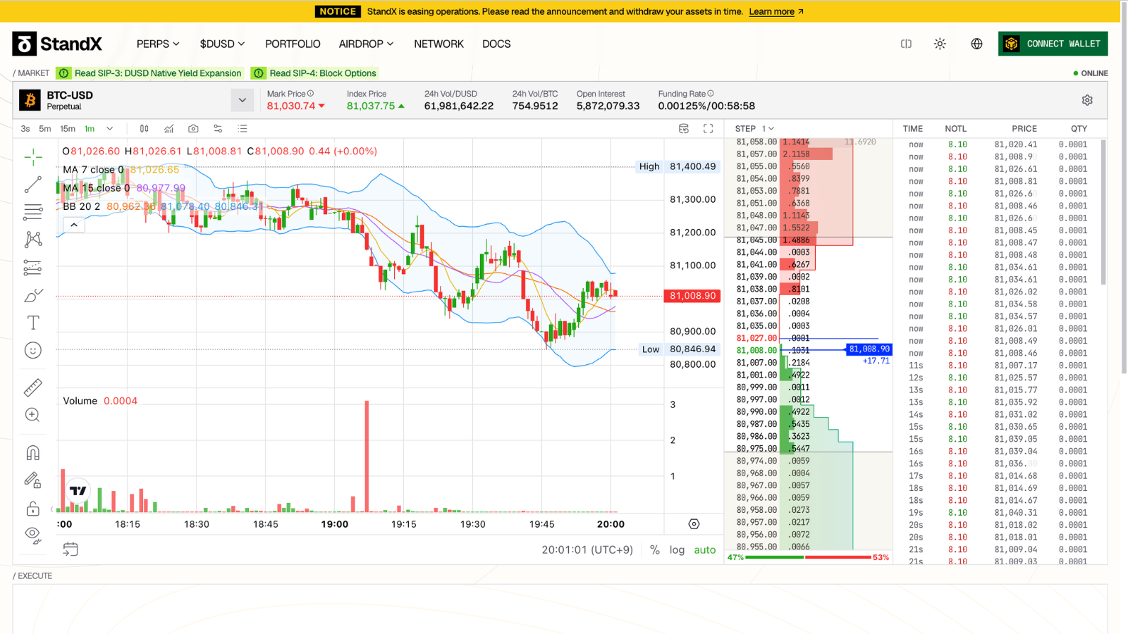The width and height of the screenshot is (1128, 634).
Task: Select the patterns drawing tool
Action: click(33, 240)
